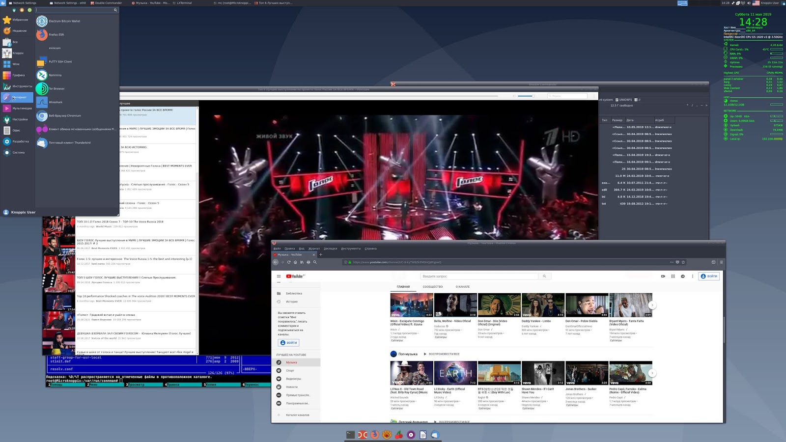The width and height of the screenshot is (786, 442).
Task: Open the Спорт sidebar entry on YouTube
Action: click(x=296, y=371)
